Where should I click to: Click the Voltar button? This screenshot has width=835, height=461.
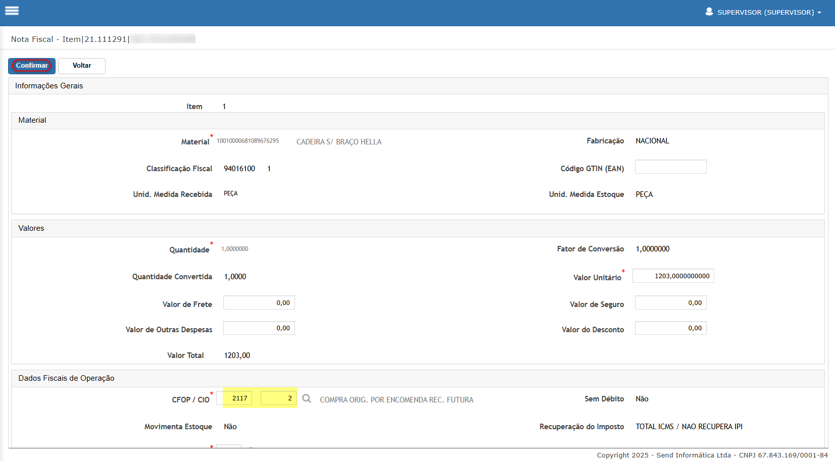(x=82, y=66)
